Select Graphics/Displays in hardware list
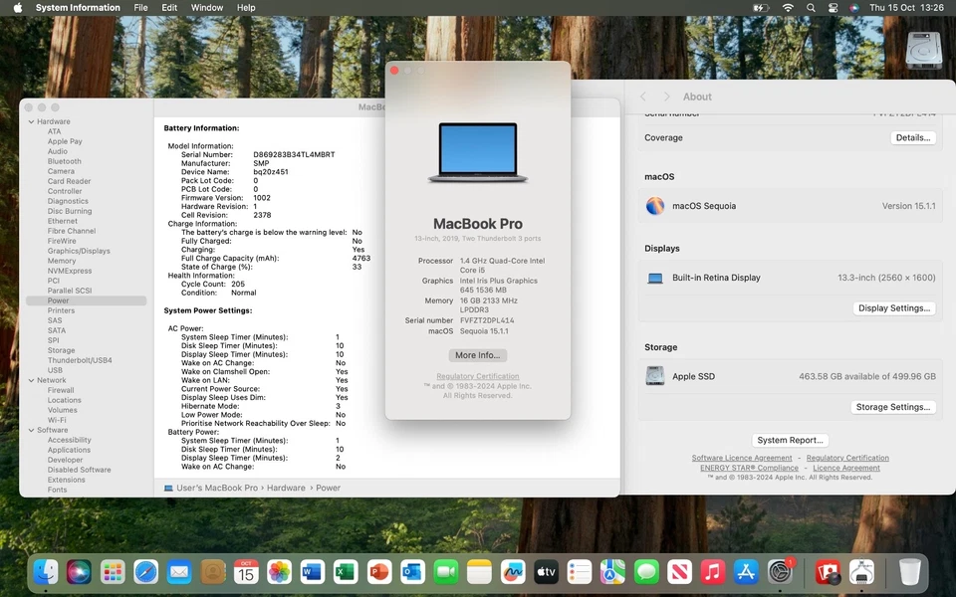This screenshot has height=597, width=956. point(79,251)
